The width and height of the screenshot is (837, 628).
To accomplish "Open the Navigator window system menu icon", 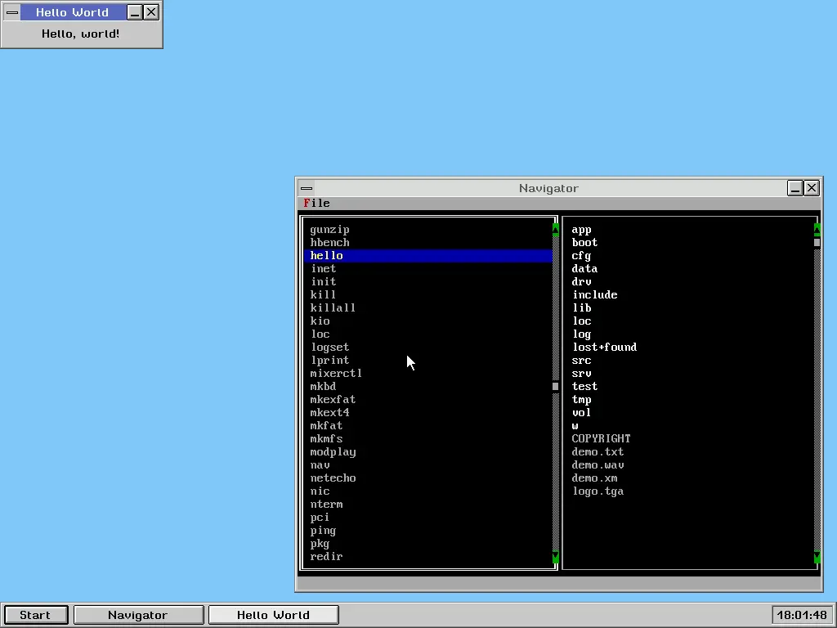I will [x=306, y=188].
